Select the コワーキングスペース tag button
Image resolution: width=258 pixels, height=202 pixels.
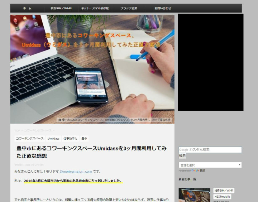pyautogui.click(x=30, y=139)
